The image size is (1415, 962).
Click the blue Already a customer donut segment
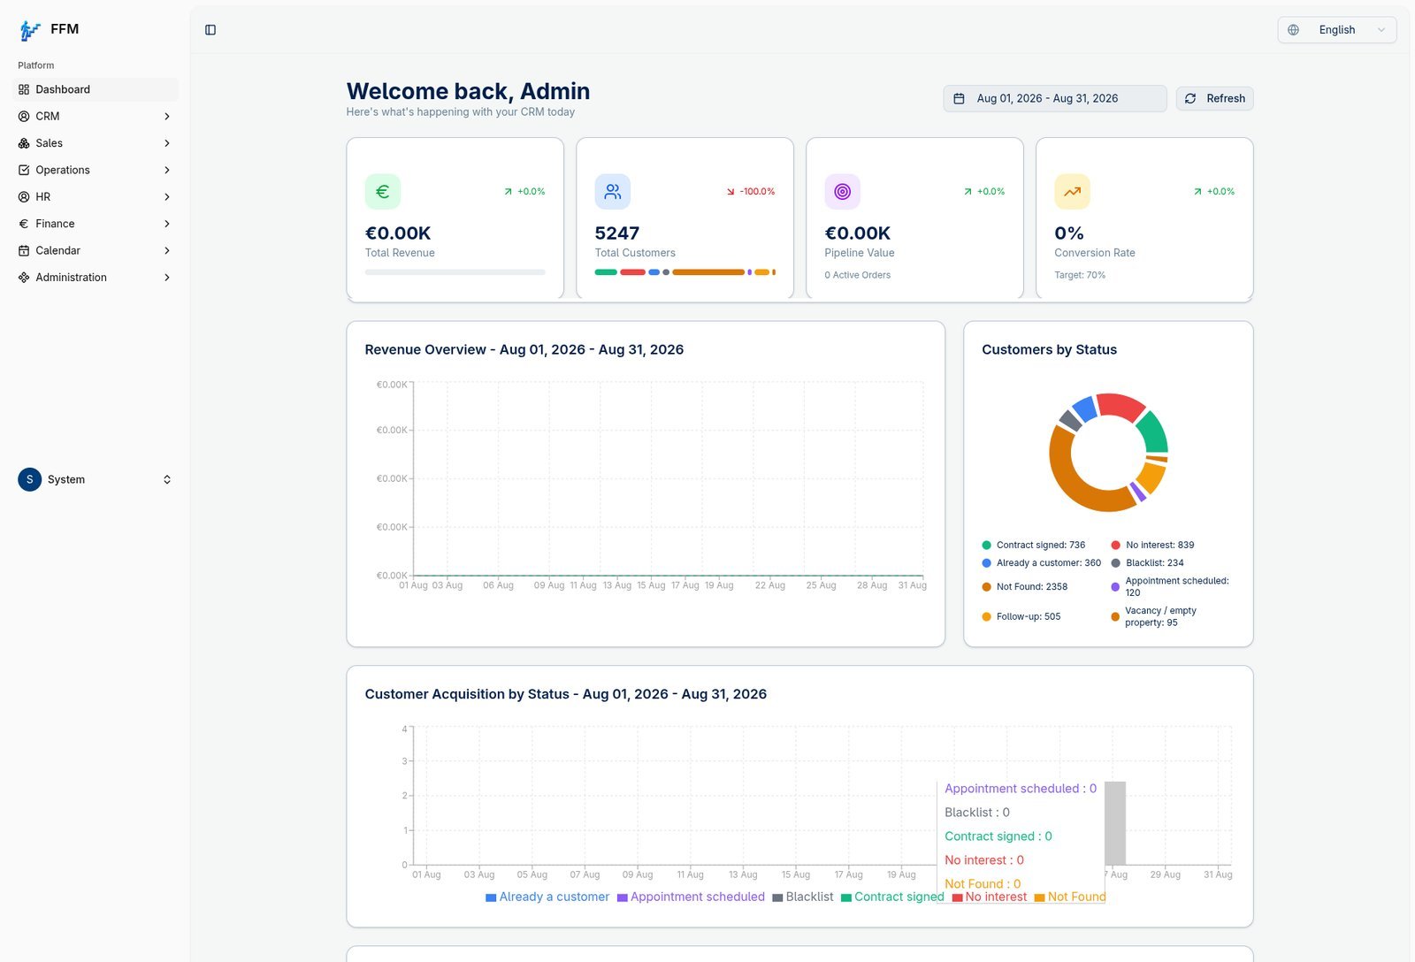(1085, 409)
